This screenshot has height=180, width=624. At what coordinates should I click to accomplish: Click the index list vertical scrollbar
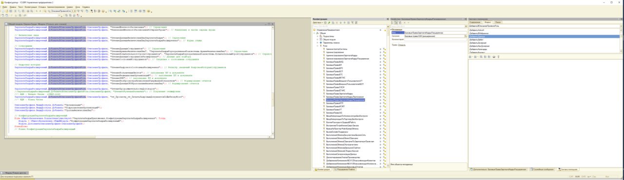[x=621, y=41]
